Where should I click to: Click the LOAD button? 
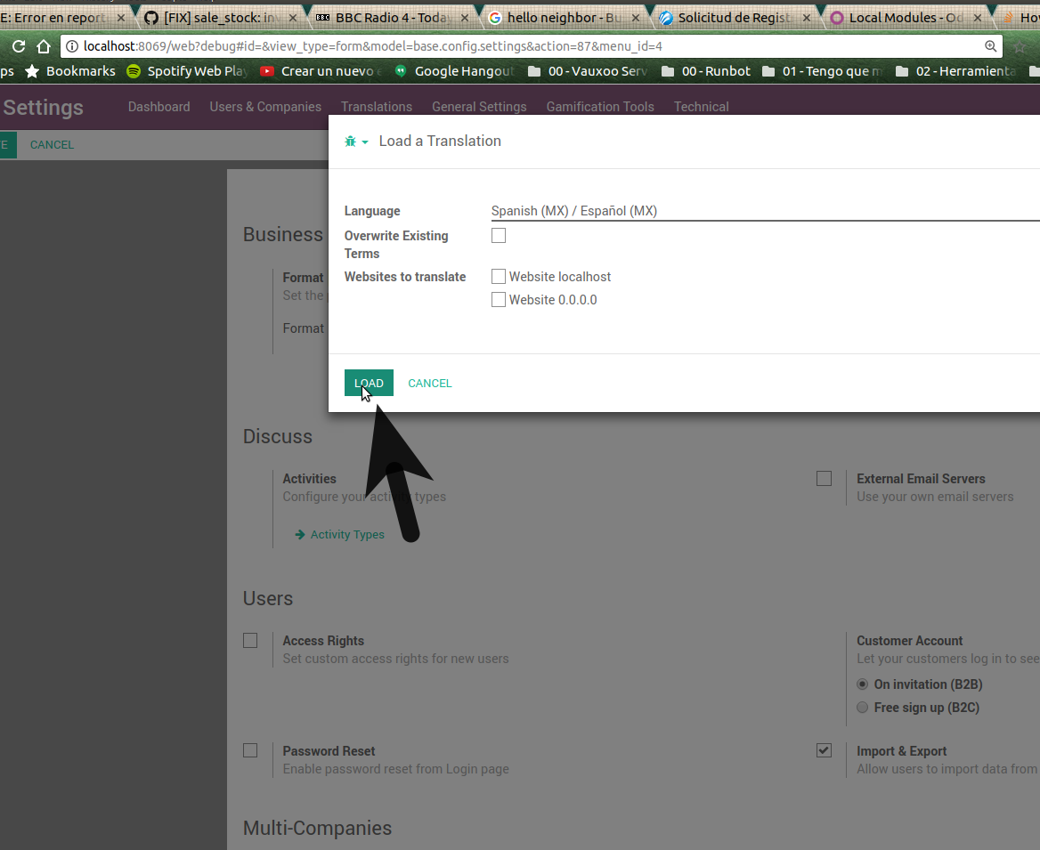[x=369, y=383]
